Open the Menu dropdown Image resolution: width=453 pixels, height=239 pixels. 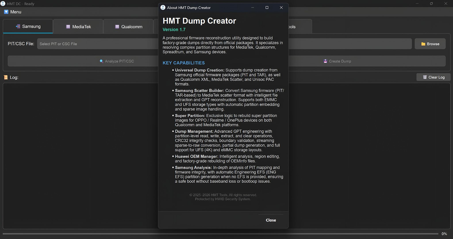coord(13,12)
